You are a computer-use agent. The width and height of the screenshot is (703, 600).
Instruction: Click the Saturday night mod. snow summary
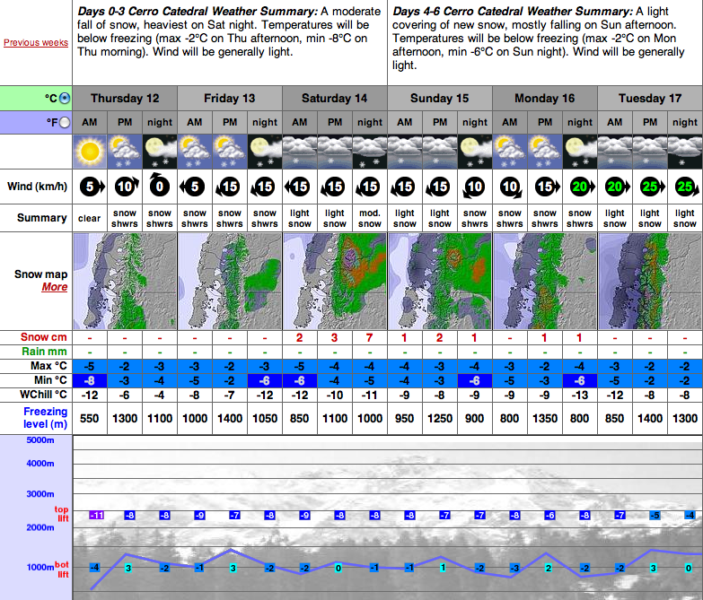[369, 218]
